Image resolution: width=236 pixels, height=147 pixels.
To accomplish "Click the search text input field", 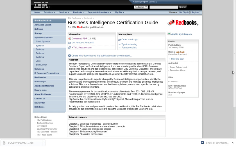I will tap(164, 7).
